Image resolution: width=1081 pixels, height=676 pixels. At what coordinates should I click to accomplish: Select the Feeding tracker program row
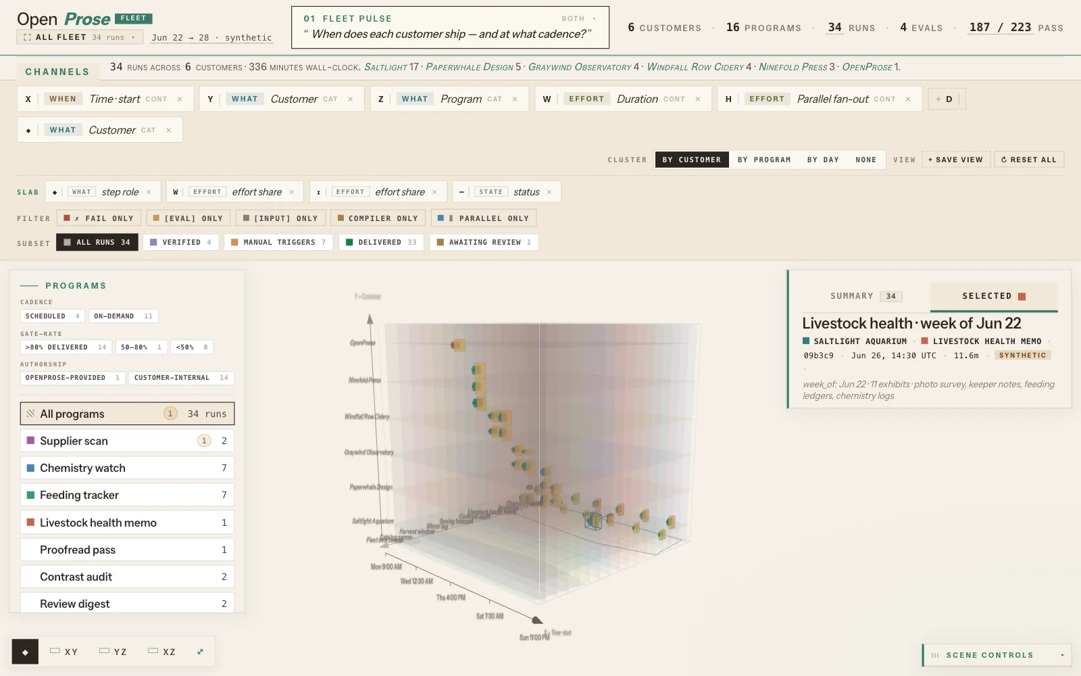pos(127,495)
